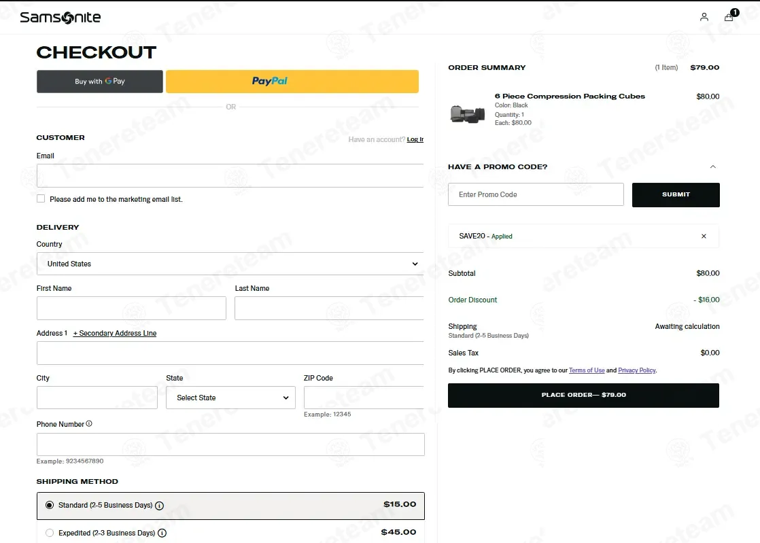Open the Privacy Policy link

(x=637, y=370)
